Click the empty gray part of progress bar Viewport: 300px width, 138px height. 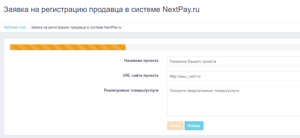(x=213, y=47)
